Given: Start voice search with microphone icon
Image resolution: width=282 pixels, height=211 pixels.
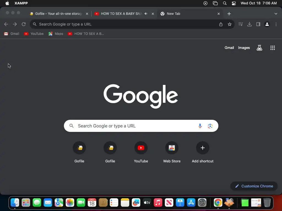Looking at the screenshot, I should click(200, 126).
